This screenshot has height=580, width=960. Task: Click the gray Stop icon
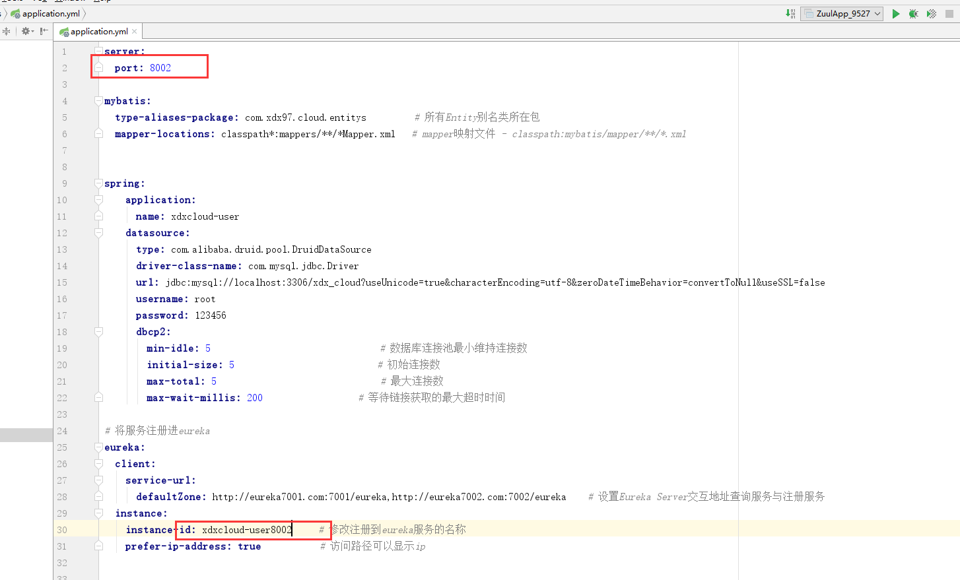point(949,14)
